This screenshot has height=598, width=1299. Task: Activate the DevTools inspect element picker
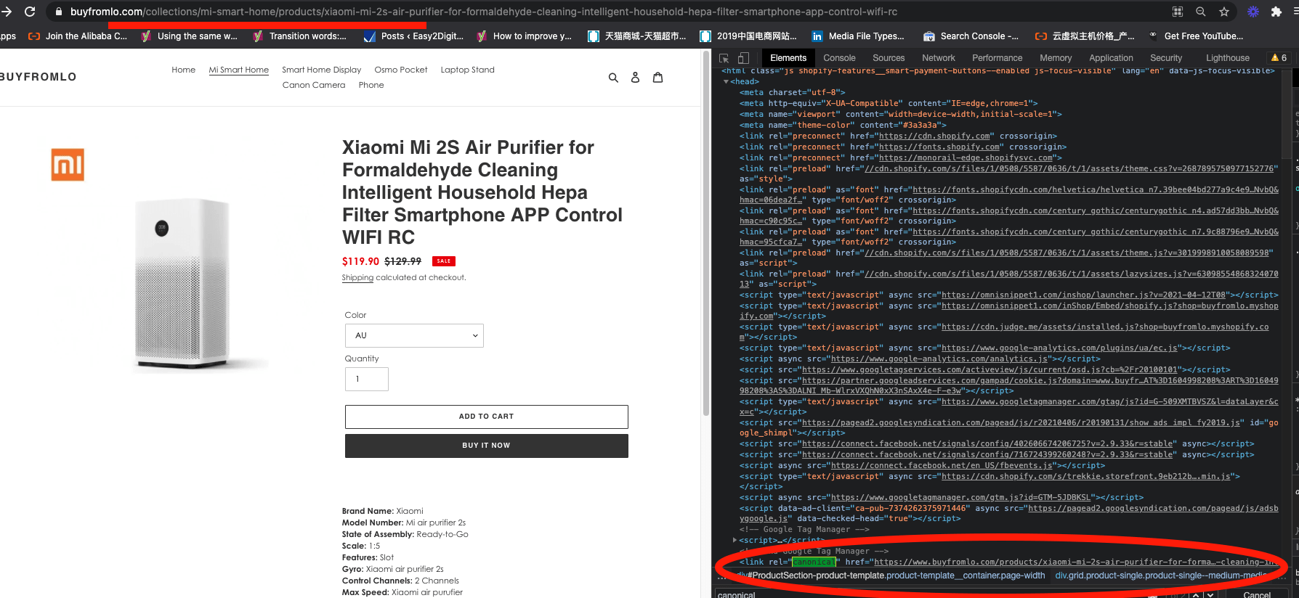(x=724, y=58)
